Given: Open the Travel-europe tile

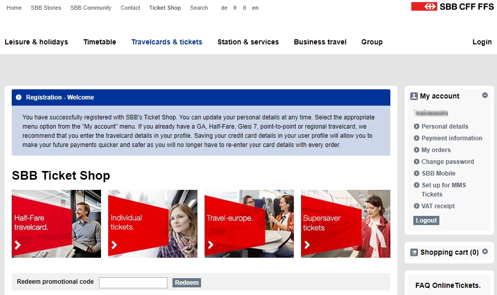Looking at the screenshot, I should tap(249, 224).
